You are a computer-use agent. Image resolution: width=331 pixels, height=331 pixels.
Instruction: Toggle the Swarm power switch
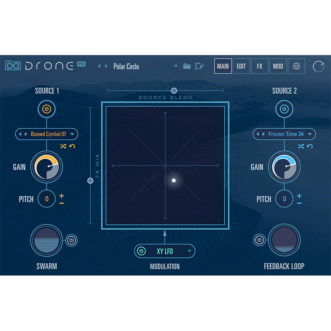[x=72, y=240]
